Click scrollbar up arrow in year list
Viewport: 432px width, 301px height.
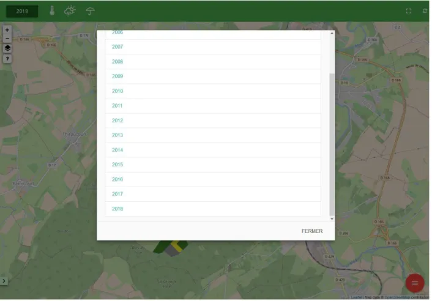click(x=332, y=33)
